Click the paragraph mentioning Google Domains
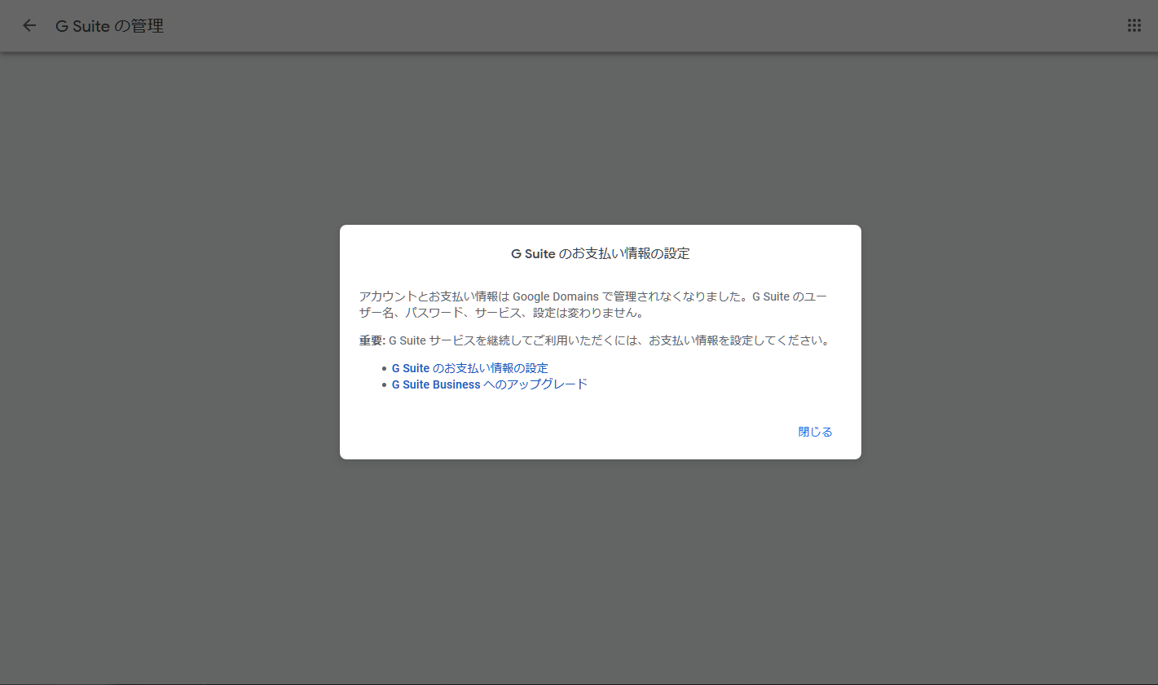The width and height of the screenshot is (1158, 685). [x=593, y=305]
